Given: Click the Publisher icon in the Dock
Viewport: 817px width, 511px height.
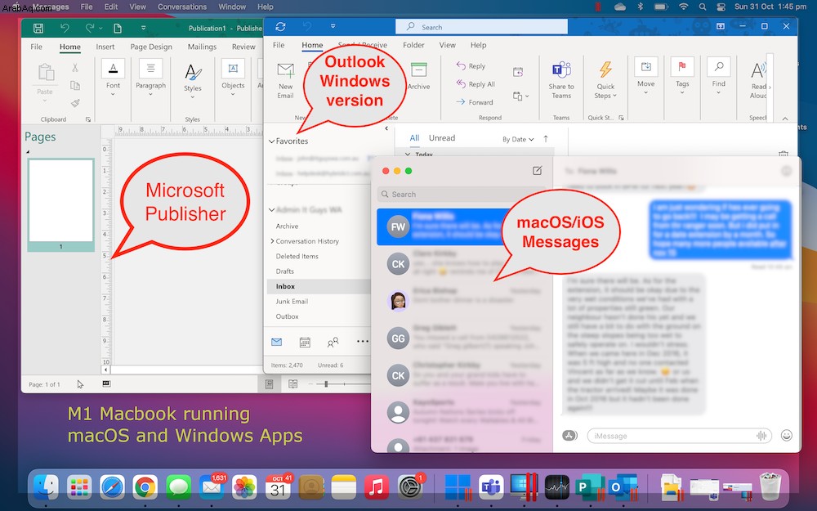Looking at the screenshot, I should (587, 487).
